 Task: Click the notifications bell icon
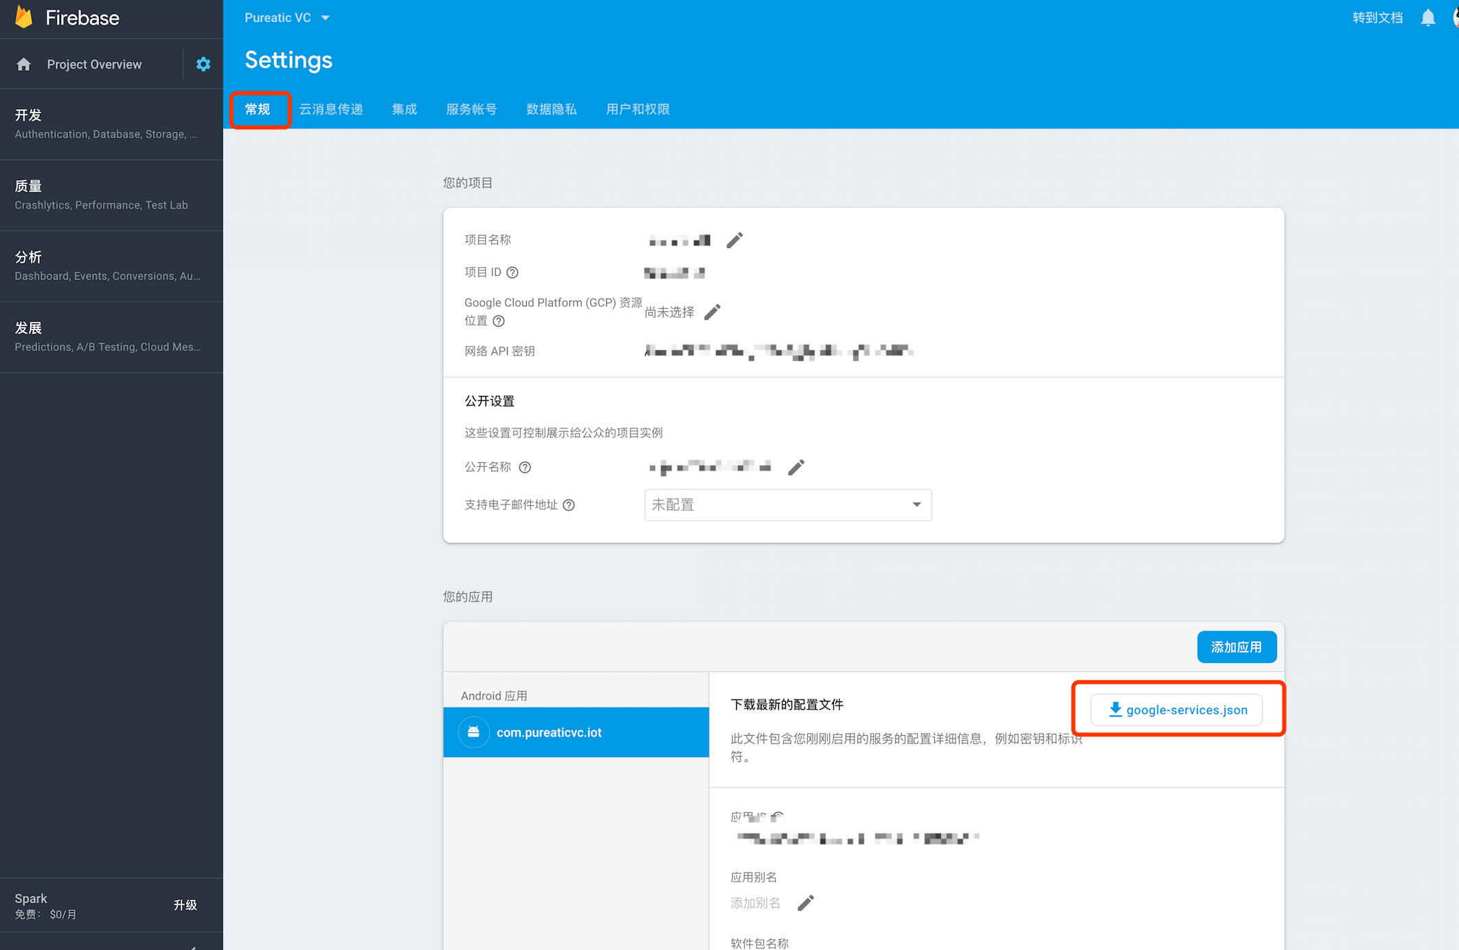[1428, 18]
